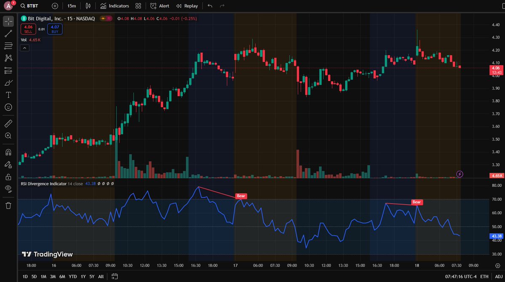
Task: Select the XABCD pattern tool
Action: click(x=8, y=58)
